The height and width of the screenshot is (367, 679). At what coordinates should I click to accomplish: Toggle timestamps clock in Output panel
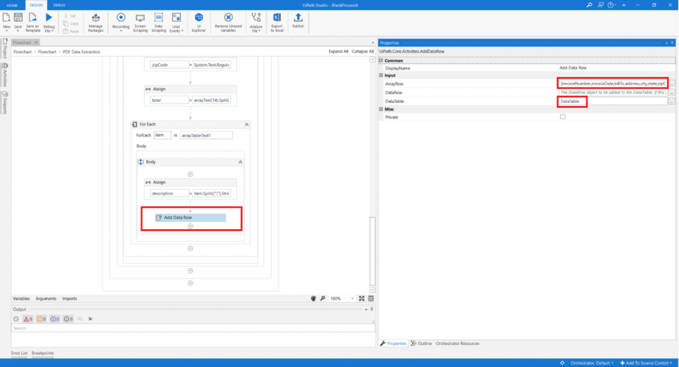16,319
